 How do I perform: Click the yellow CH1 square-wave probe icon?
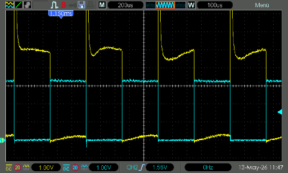[26, 167]
